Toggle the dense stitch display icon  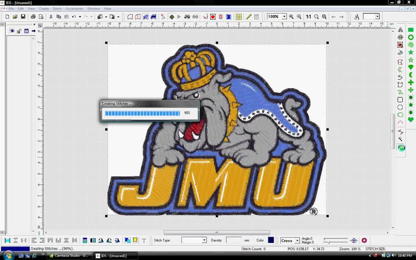coord(153,17)
